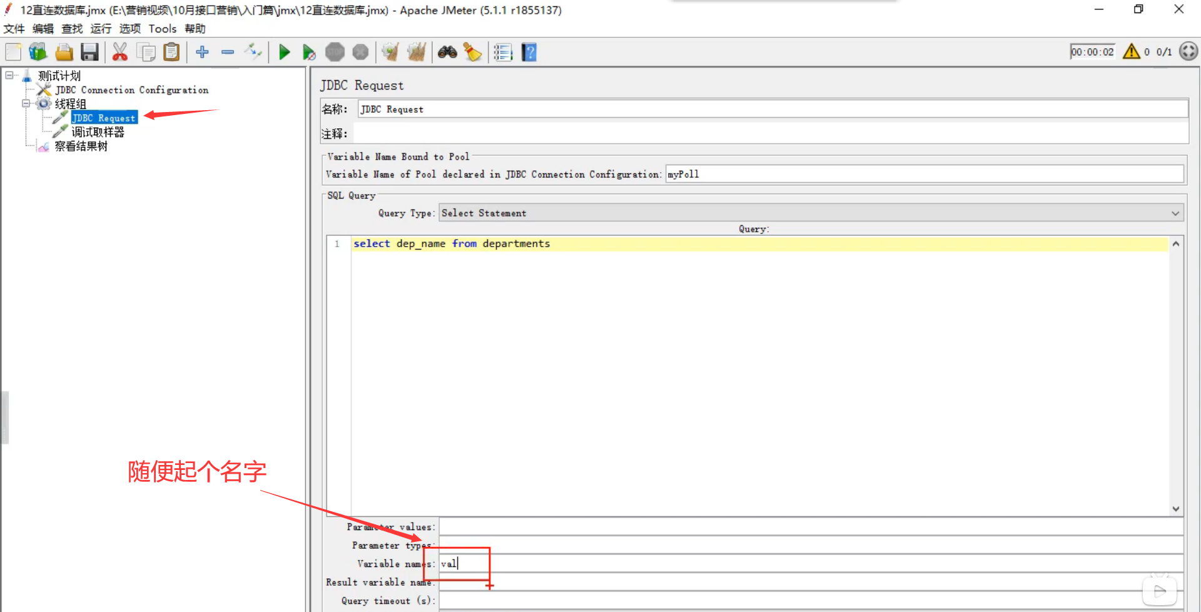
Task: Click the remote engines status icon
Action: tap(1188, 51)
